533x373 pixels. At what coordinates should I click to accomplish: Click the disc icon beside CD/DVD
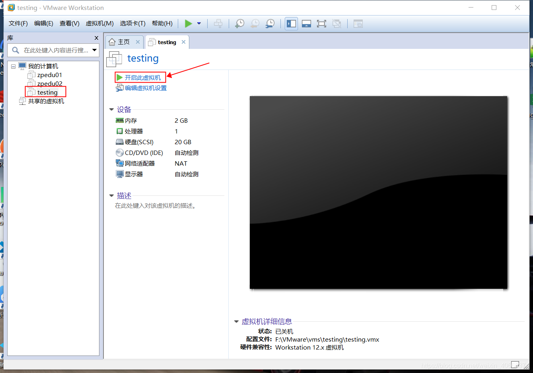coord(119,153)
